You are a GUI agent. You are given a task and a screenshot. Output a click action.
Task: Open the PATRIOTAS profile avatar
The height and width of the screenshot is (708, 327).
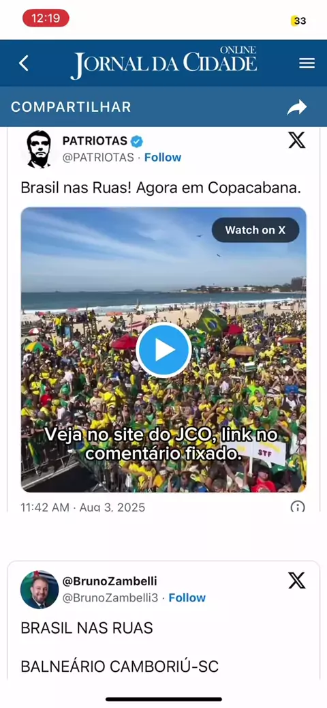coord(40,149)
